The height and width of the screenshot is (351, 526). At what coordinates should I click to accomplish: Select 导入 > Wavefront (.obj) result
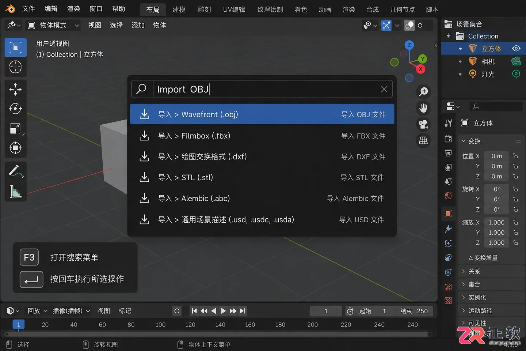[x=262, y=114]
